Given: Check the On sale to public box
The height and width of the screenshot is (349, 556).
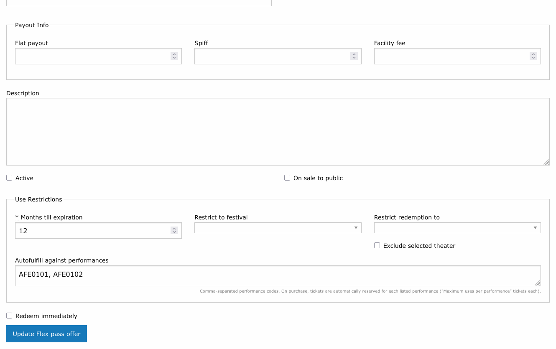Looking at the screenshot, I should click(x=287, y=178).
